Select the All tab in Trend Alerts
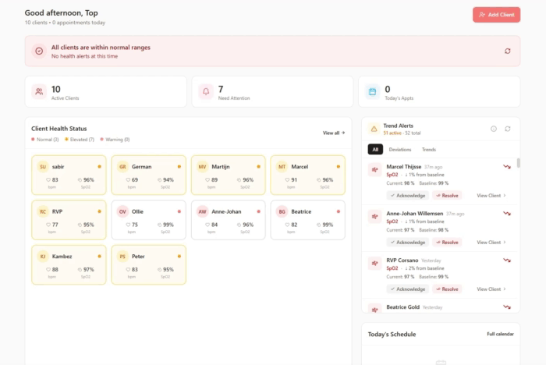This screenshot has width=546, height=365. coord(375,149)
